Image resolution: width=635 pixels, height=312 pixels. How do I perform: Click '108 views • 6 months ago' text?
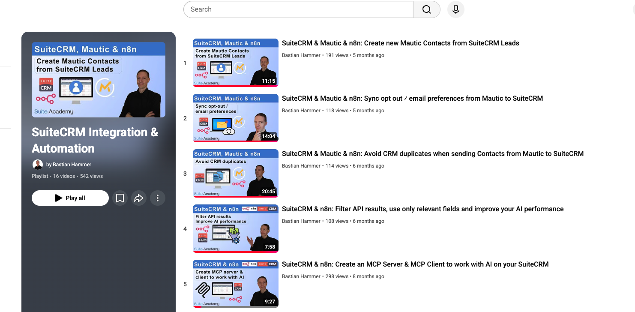[x=355, y=221]
